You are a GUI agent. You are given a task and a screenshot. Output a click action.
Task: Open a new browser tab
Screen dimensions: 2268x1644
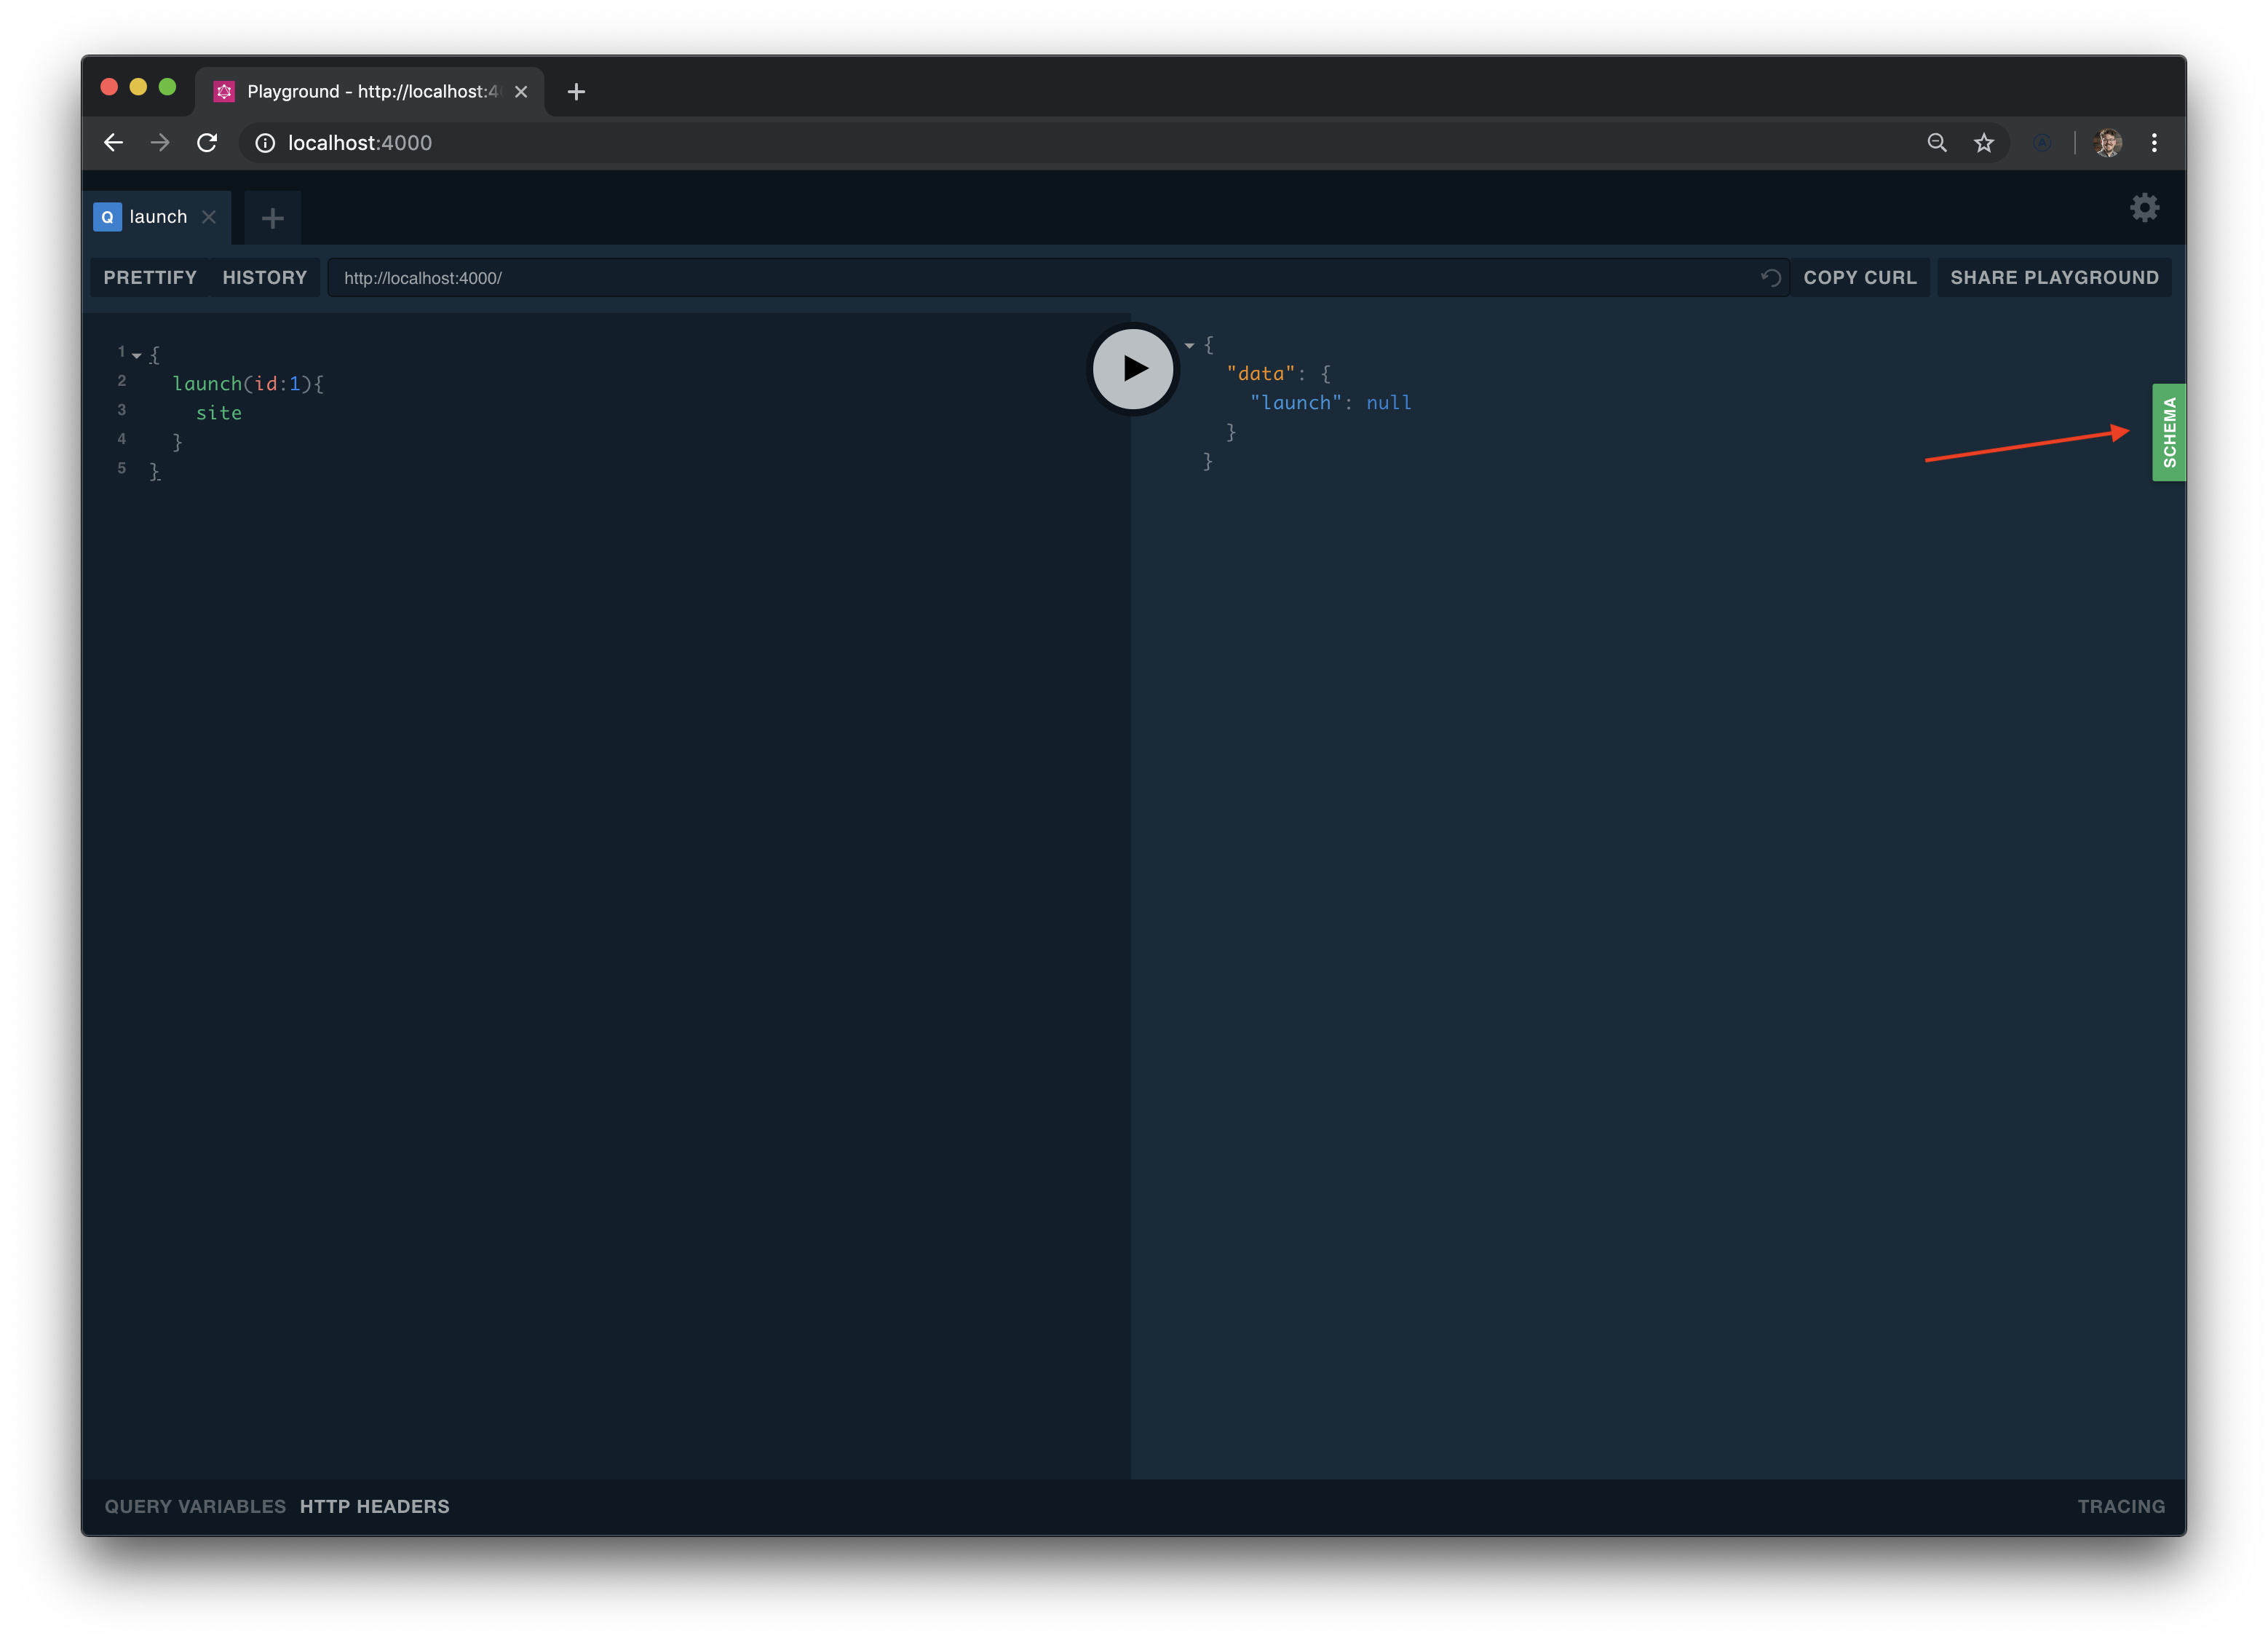[x=576, y=92]
